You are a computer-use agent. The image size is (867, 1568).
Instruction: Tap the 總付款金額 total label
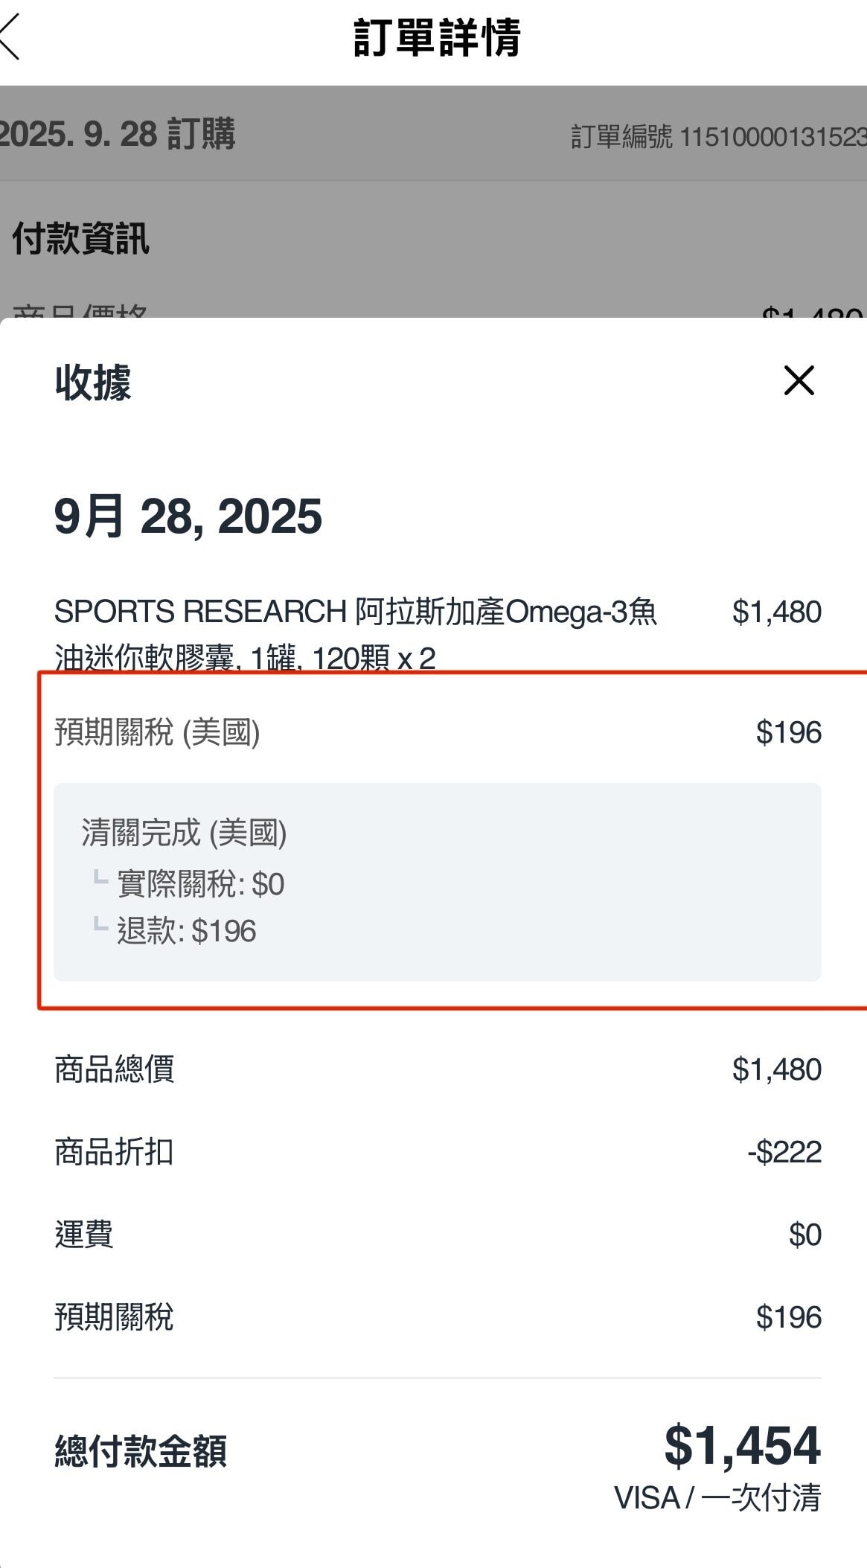pos(141,1451)
